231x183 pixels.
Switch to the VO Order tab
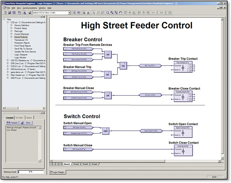point(19,118)
